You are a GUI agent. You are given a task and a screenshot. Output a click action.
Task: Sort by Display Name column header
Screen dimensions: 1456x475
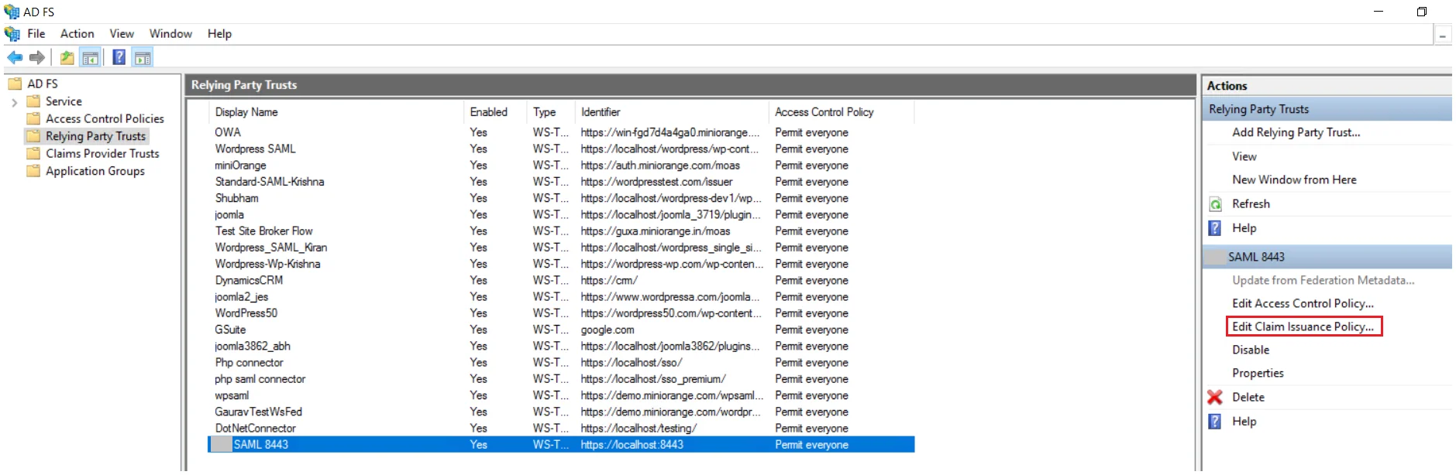(x=246, y=112)
